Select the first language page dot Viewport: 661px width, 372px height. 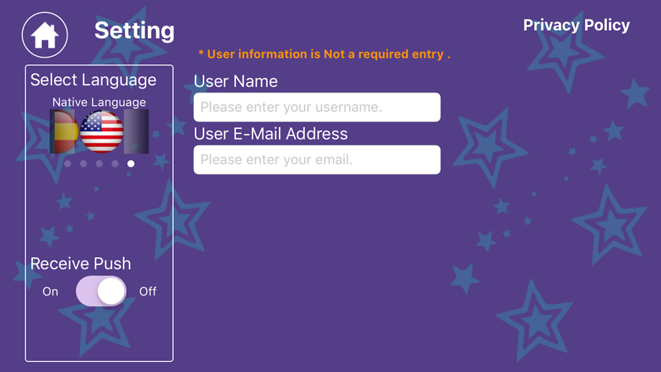tap(67, 163)
